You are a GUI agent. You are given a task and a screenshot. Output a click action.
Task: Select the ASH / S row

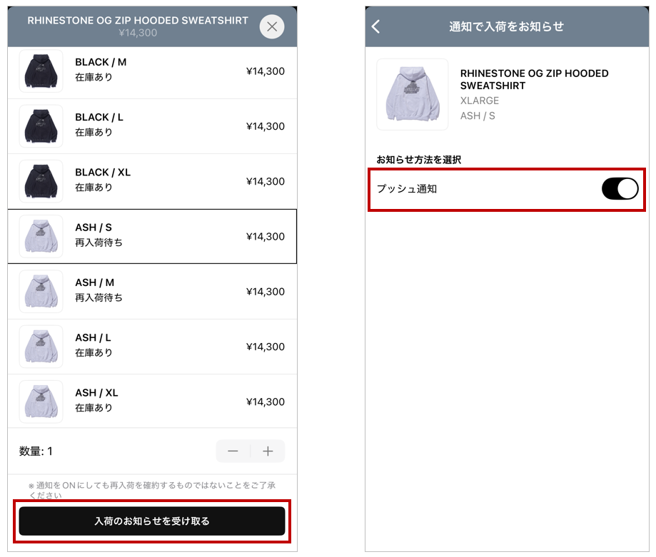152,236
